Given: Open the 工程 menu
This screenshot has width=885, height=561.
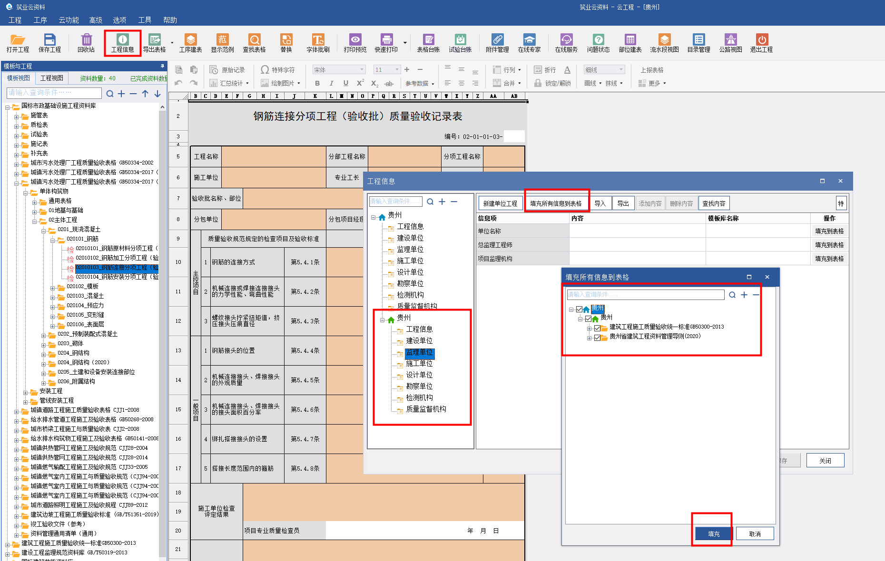Looking at the screenshot, I should click(15, 20).
